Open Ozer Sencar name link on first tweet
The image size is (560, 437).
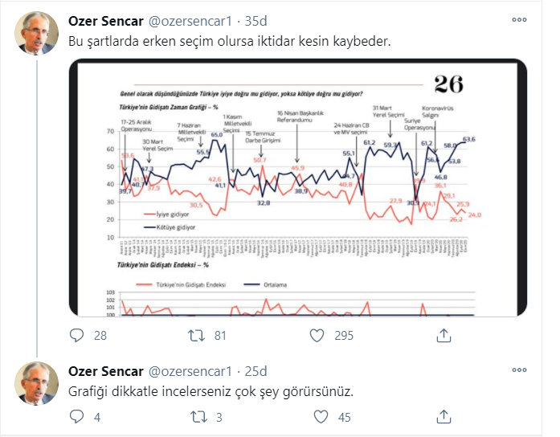106,21
